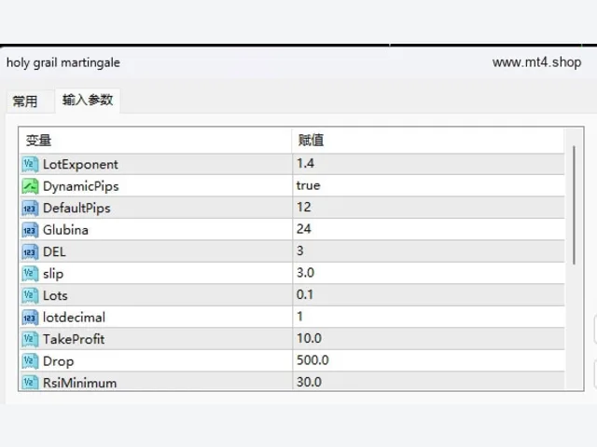The width and height of the screenshot is (597, 447).
Task: Click the TakeProfit double-type icon
Action: click(x=30, y=339)
